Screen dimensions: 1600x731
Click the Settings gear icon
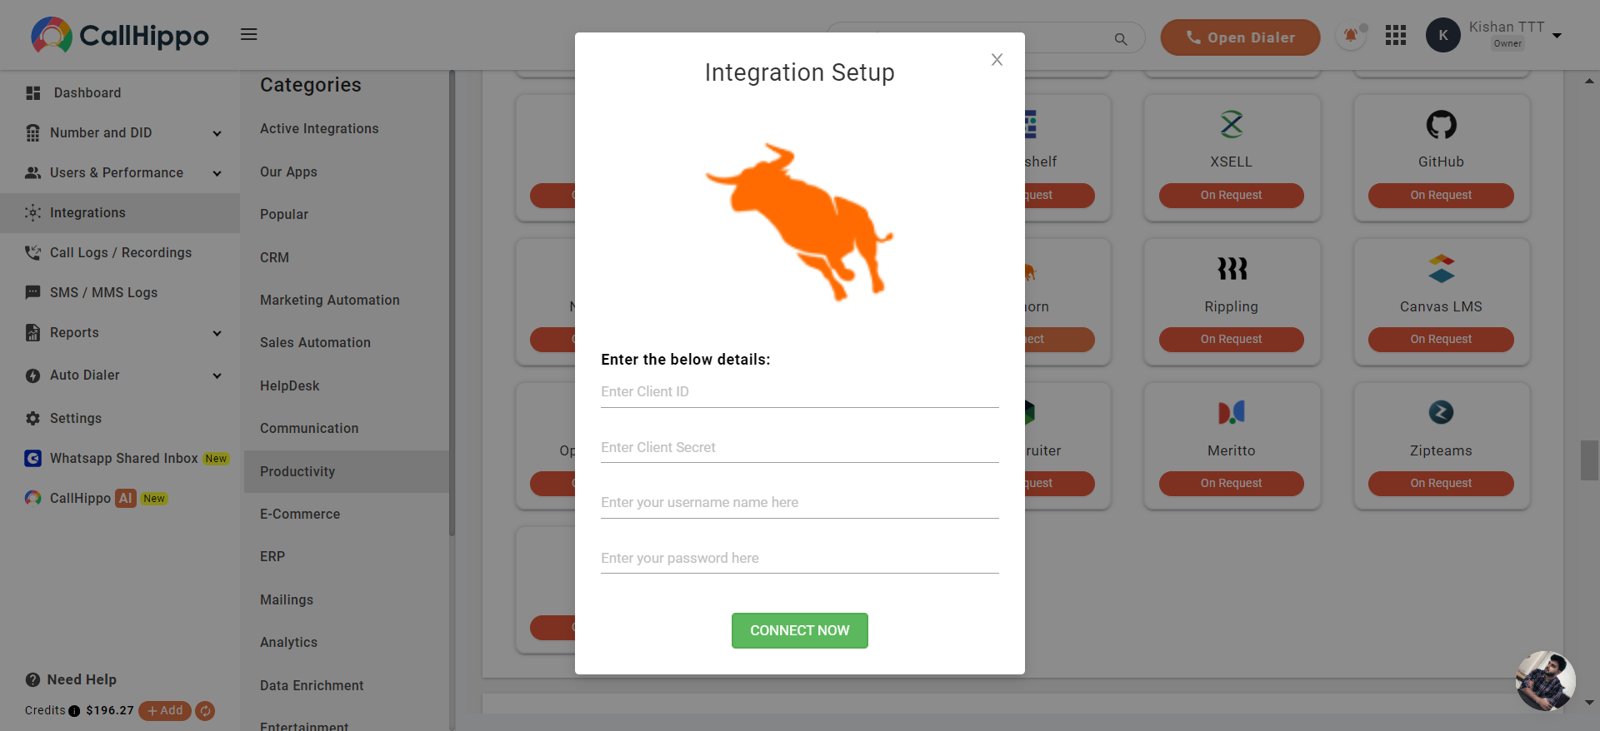[33, 419]
